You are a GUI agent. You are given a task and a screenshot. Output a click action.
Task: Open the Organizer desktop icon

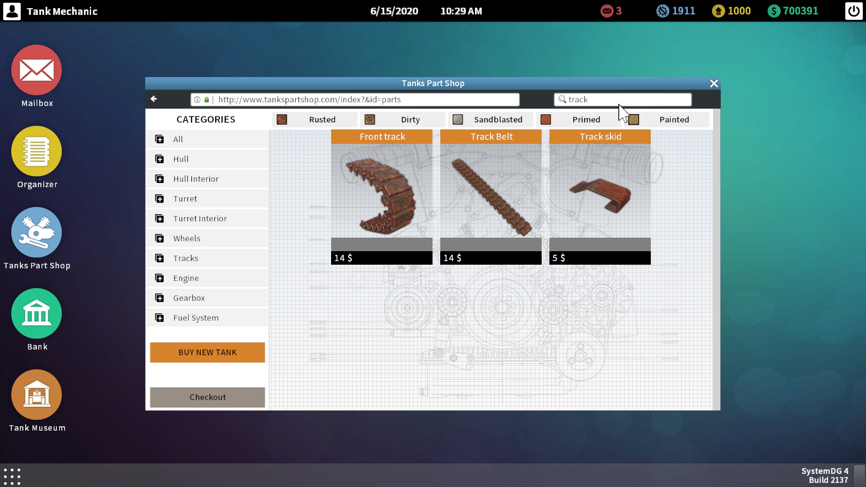pos(37,152)
